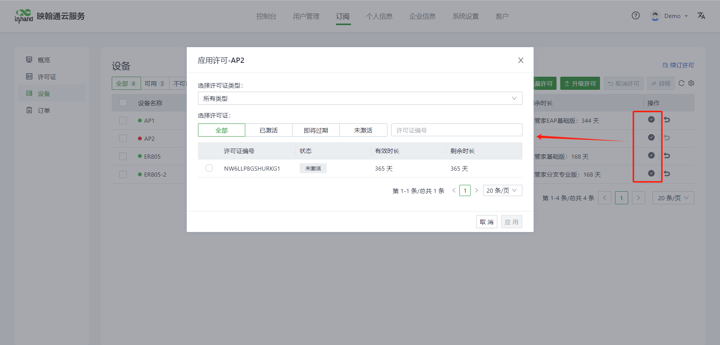Expand the Demo account dropdown
Image resolution: width=720 pixels, height=345 pixels.
pyautogui.click(x=686, y=16)
